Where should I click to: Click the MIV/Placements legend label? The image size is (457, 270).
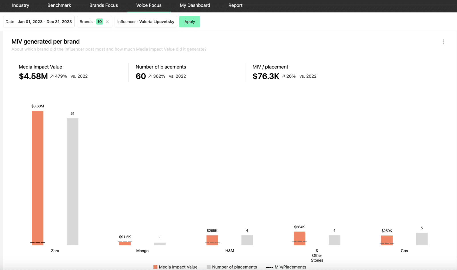pos(290,267)
